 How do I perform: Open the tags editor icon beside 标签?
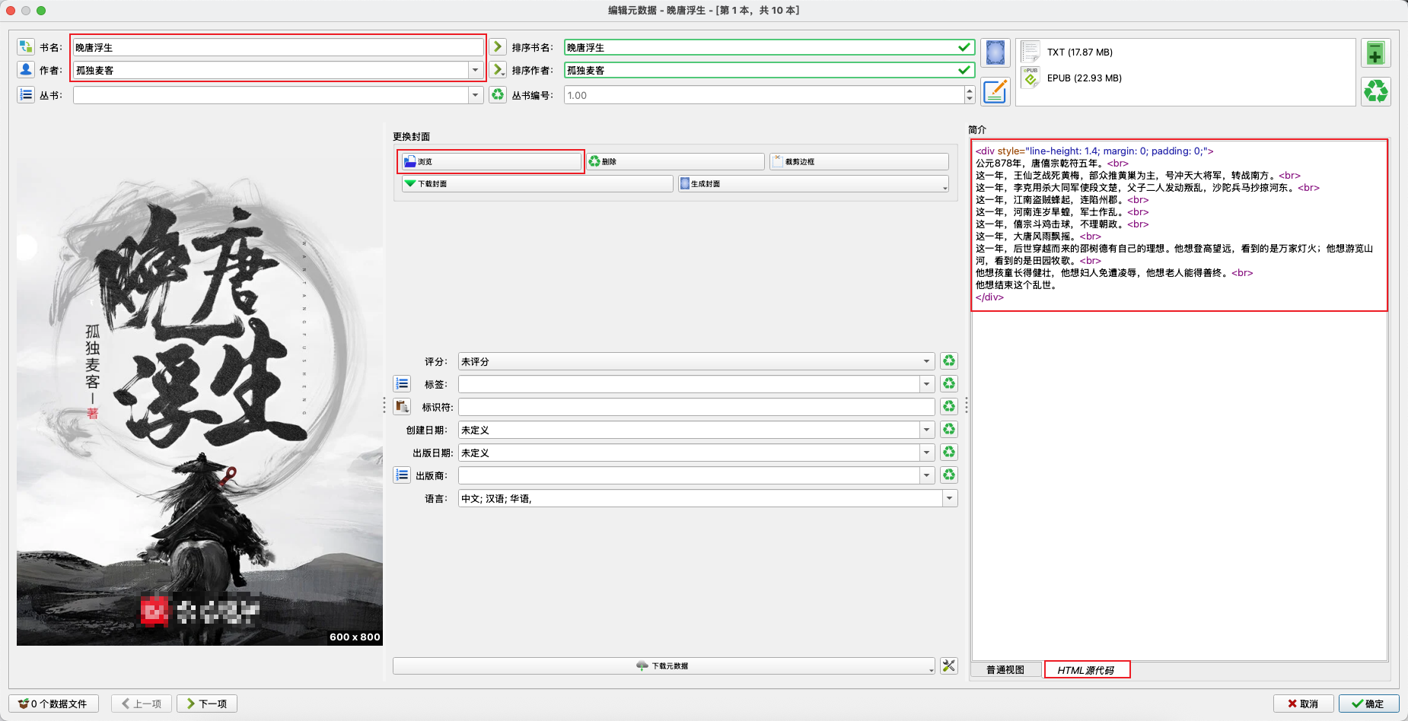coord(402,383)
